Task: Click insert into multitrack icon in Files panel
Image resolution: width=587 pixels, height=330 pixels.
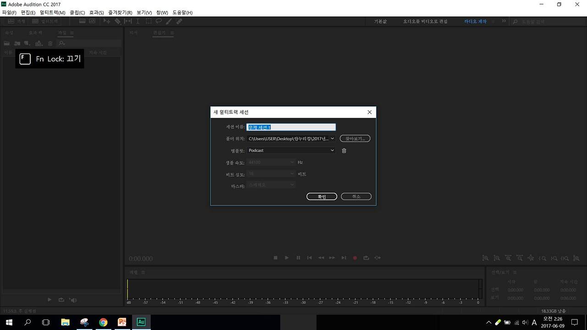Action: coord(39,44)
